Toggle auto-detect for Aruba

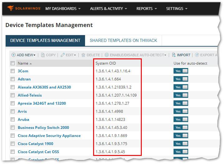[181, 119]
